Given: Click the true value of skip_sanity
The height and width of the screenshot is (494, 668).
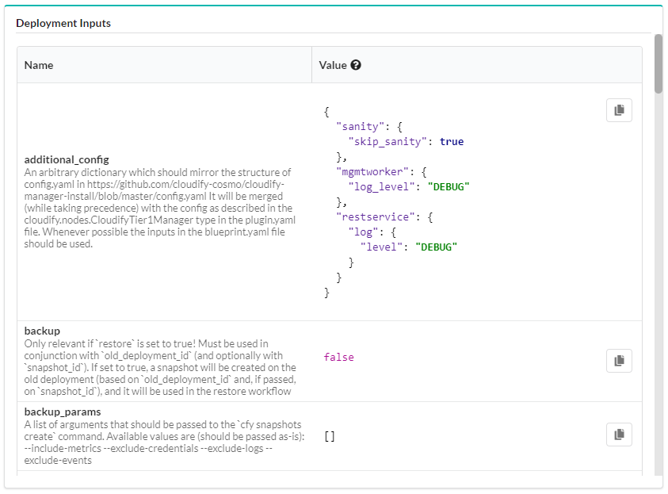Looking at the screenshot, I should click(452, 141).
